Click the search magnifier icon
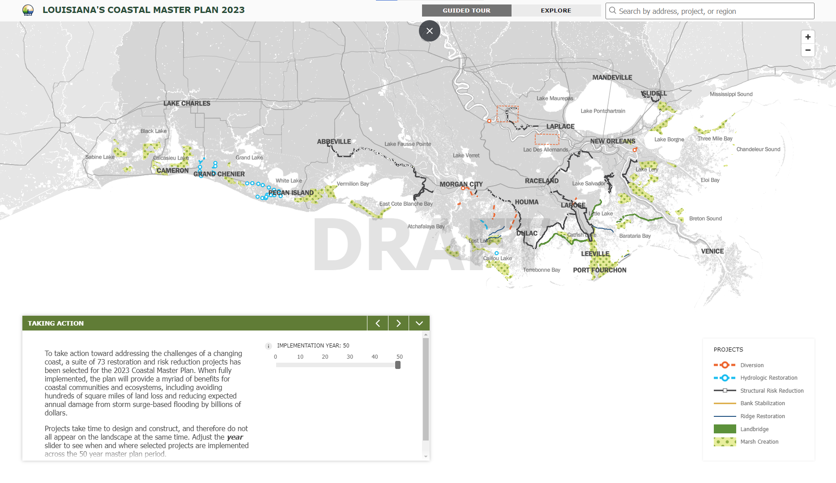The image size is (836, 483). tap(613, 11)
